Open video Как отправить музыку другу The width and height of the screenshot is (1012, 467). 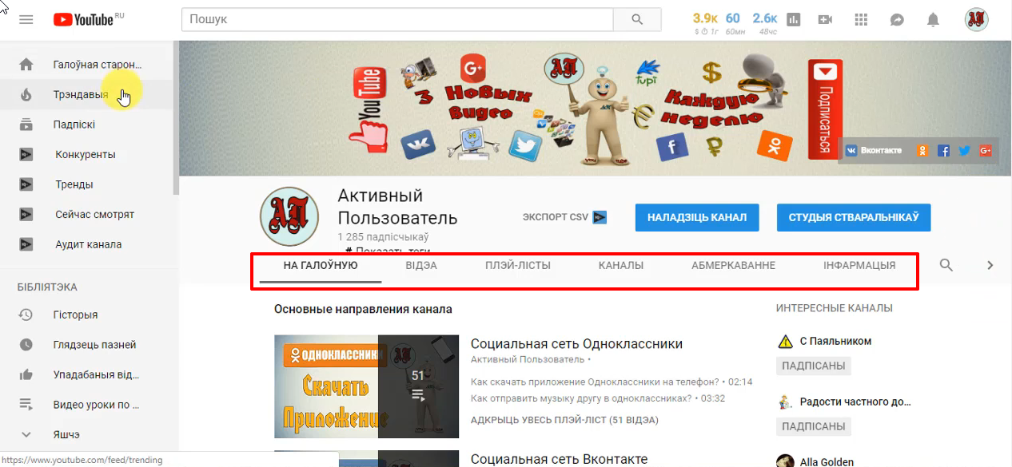(x=581, y=398)
